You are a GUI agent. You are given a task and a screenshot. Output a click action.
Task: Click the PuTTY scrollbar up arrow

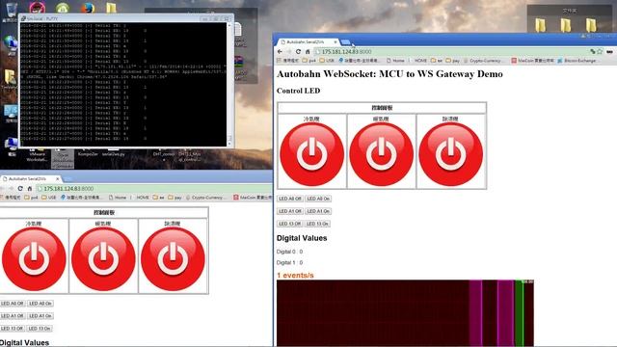(229, 26)
